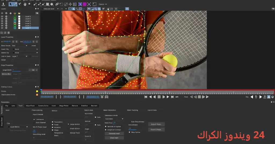Select the Auto Channel radio option
The height and width of the screenshot is (144, 275).
tap(34, 123)
